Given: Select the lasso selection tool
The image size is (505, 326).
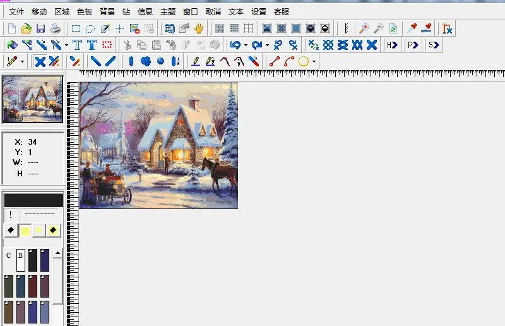Looking at the screenshot, I should click(x=90, y=29).
